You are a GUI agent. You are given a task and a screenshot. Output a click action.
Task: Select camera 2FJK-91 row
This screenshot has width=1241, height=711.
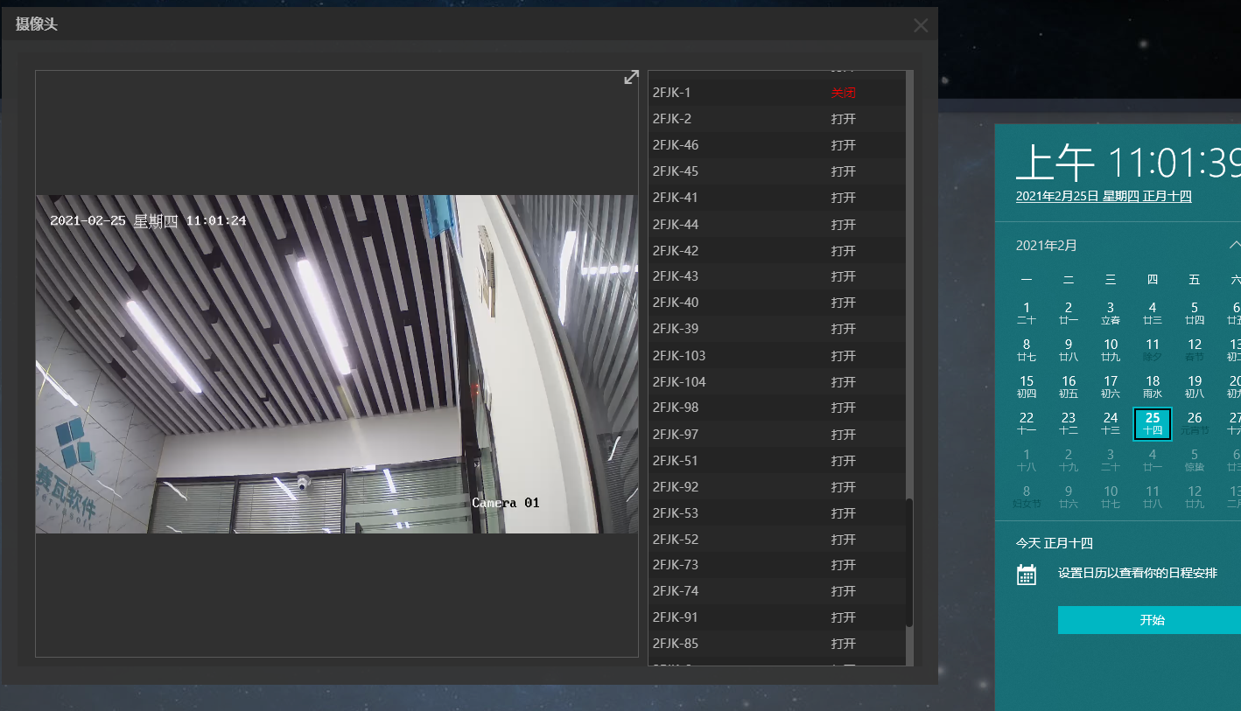[776, 617]
